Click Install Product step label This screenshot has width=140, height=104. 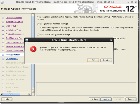12,88
